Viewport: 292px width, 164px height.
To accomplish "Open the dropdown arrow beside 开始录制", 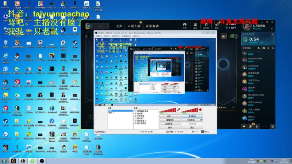I will (x=201, y=120).
